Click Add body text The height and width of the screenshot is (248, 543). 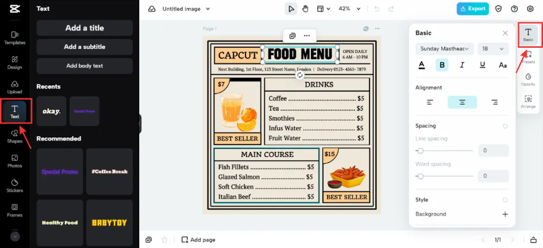pos(85,65)
